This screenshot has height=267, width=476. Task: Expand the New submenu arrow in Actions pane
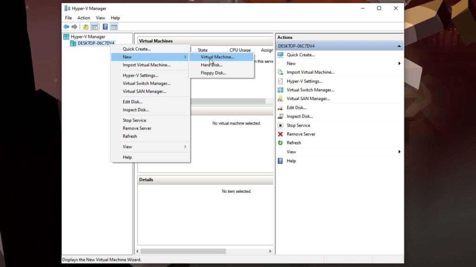coord(399,64)
